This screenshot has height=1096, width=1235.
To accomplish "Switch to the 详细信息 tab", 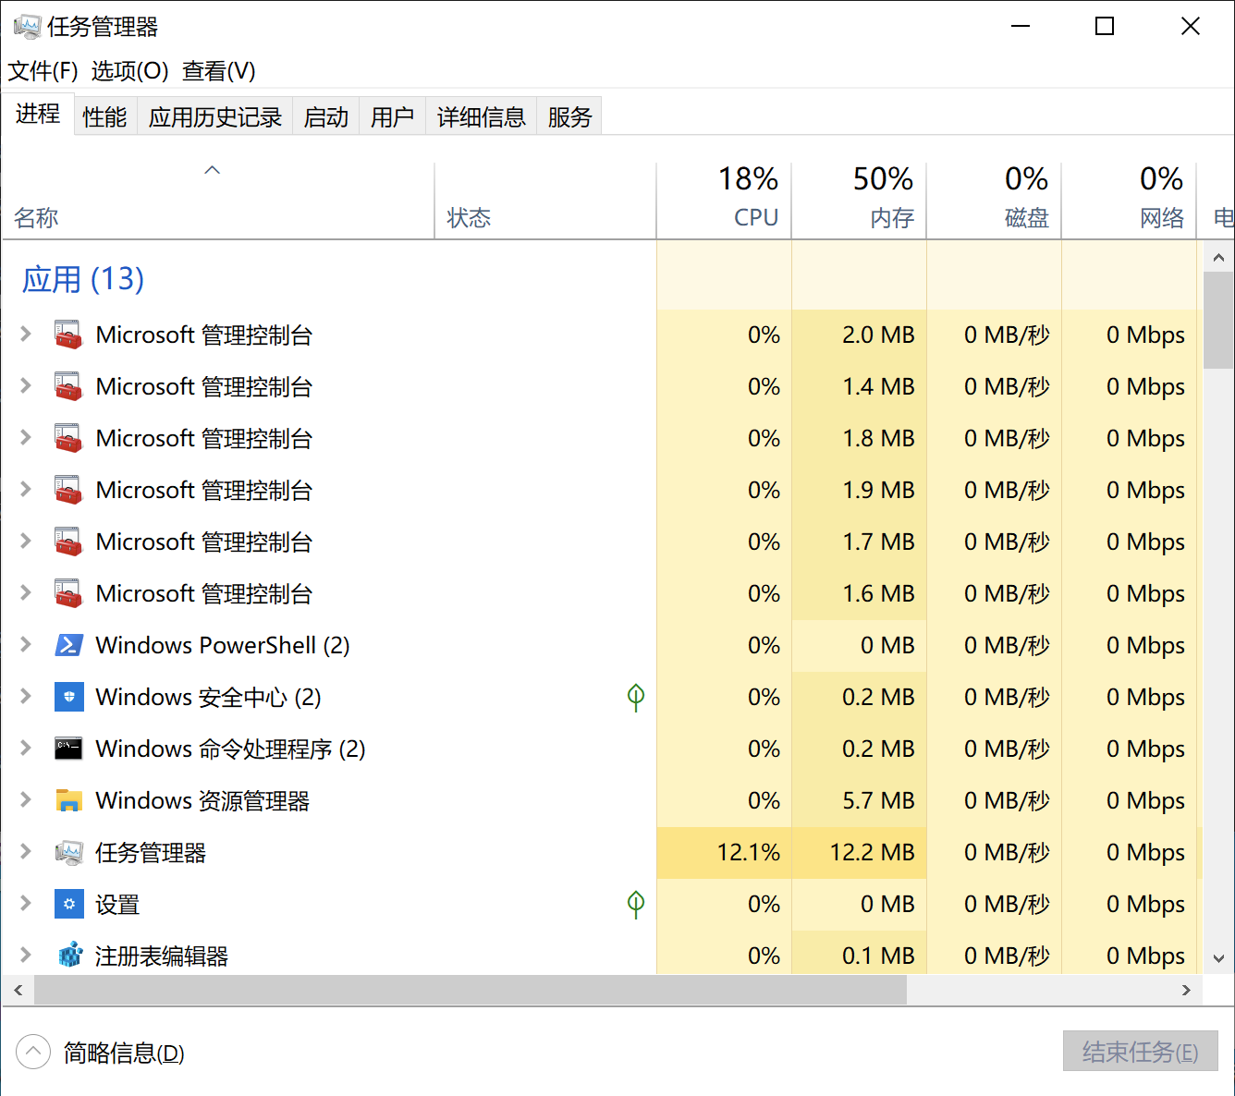I will 482,116.
